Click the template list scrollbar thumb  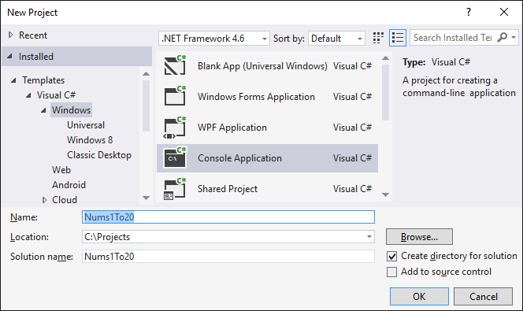coord(386,92)
